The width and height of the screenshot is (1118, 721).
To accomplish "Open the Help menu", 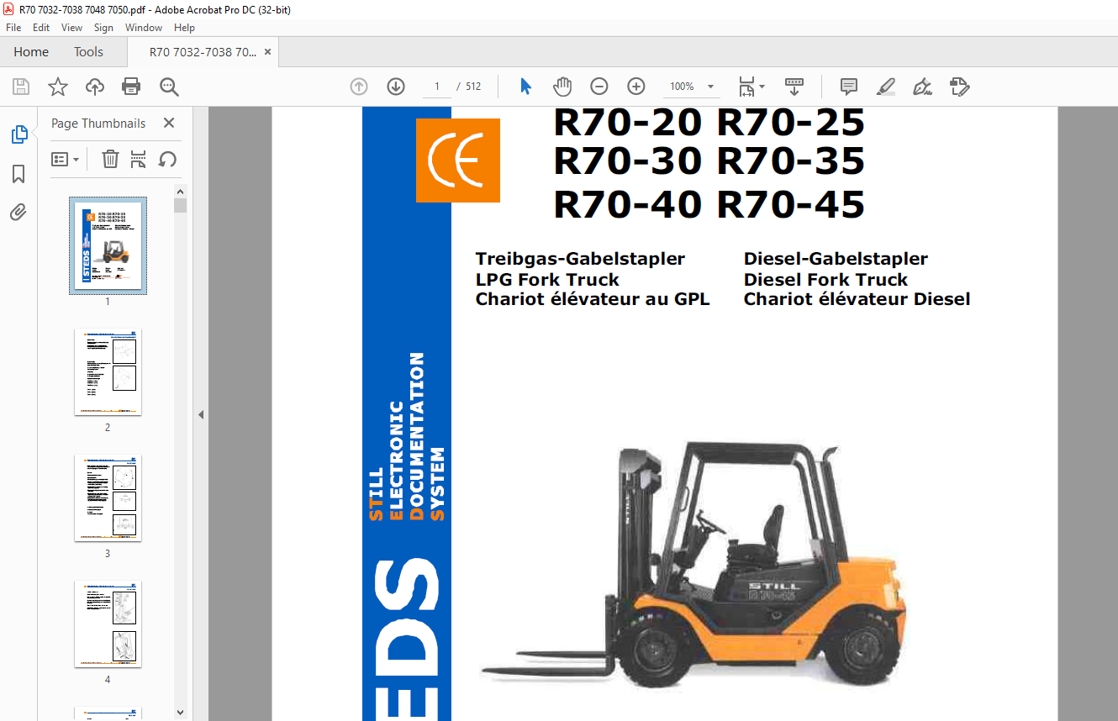I will click(x=184, y=28).
